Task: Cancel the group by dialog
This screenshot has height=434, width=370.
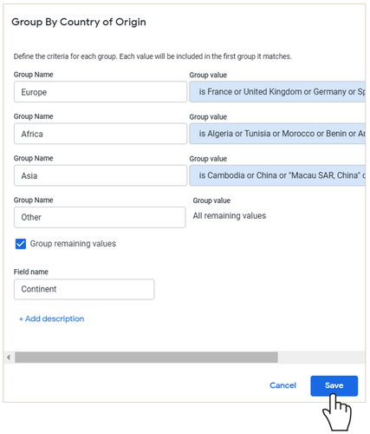Action: pos(282,385)
